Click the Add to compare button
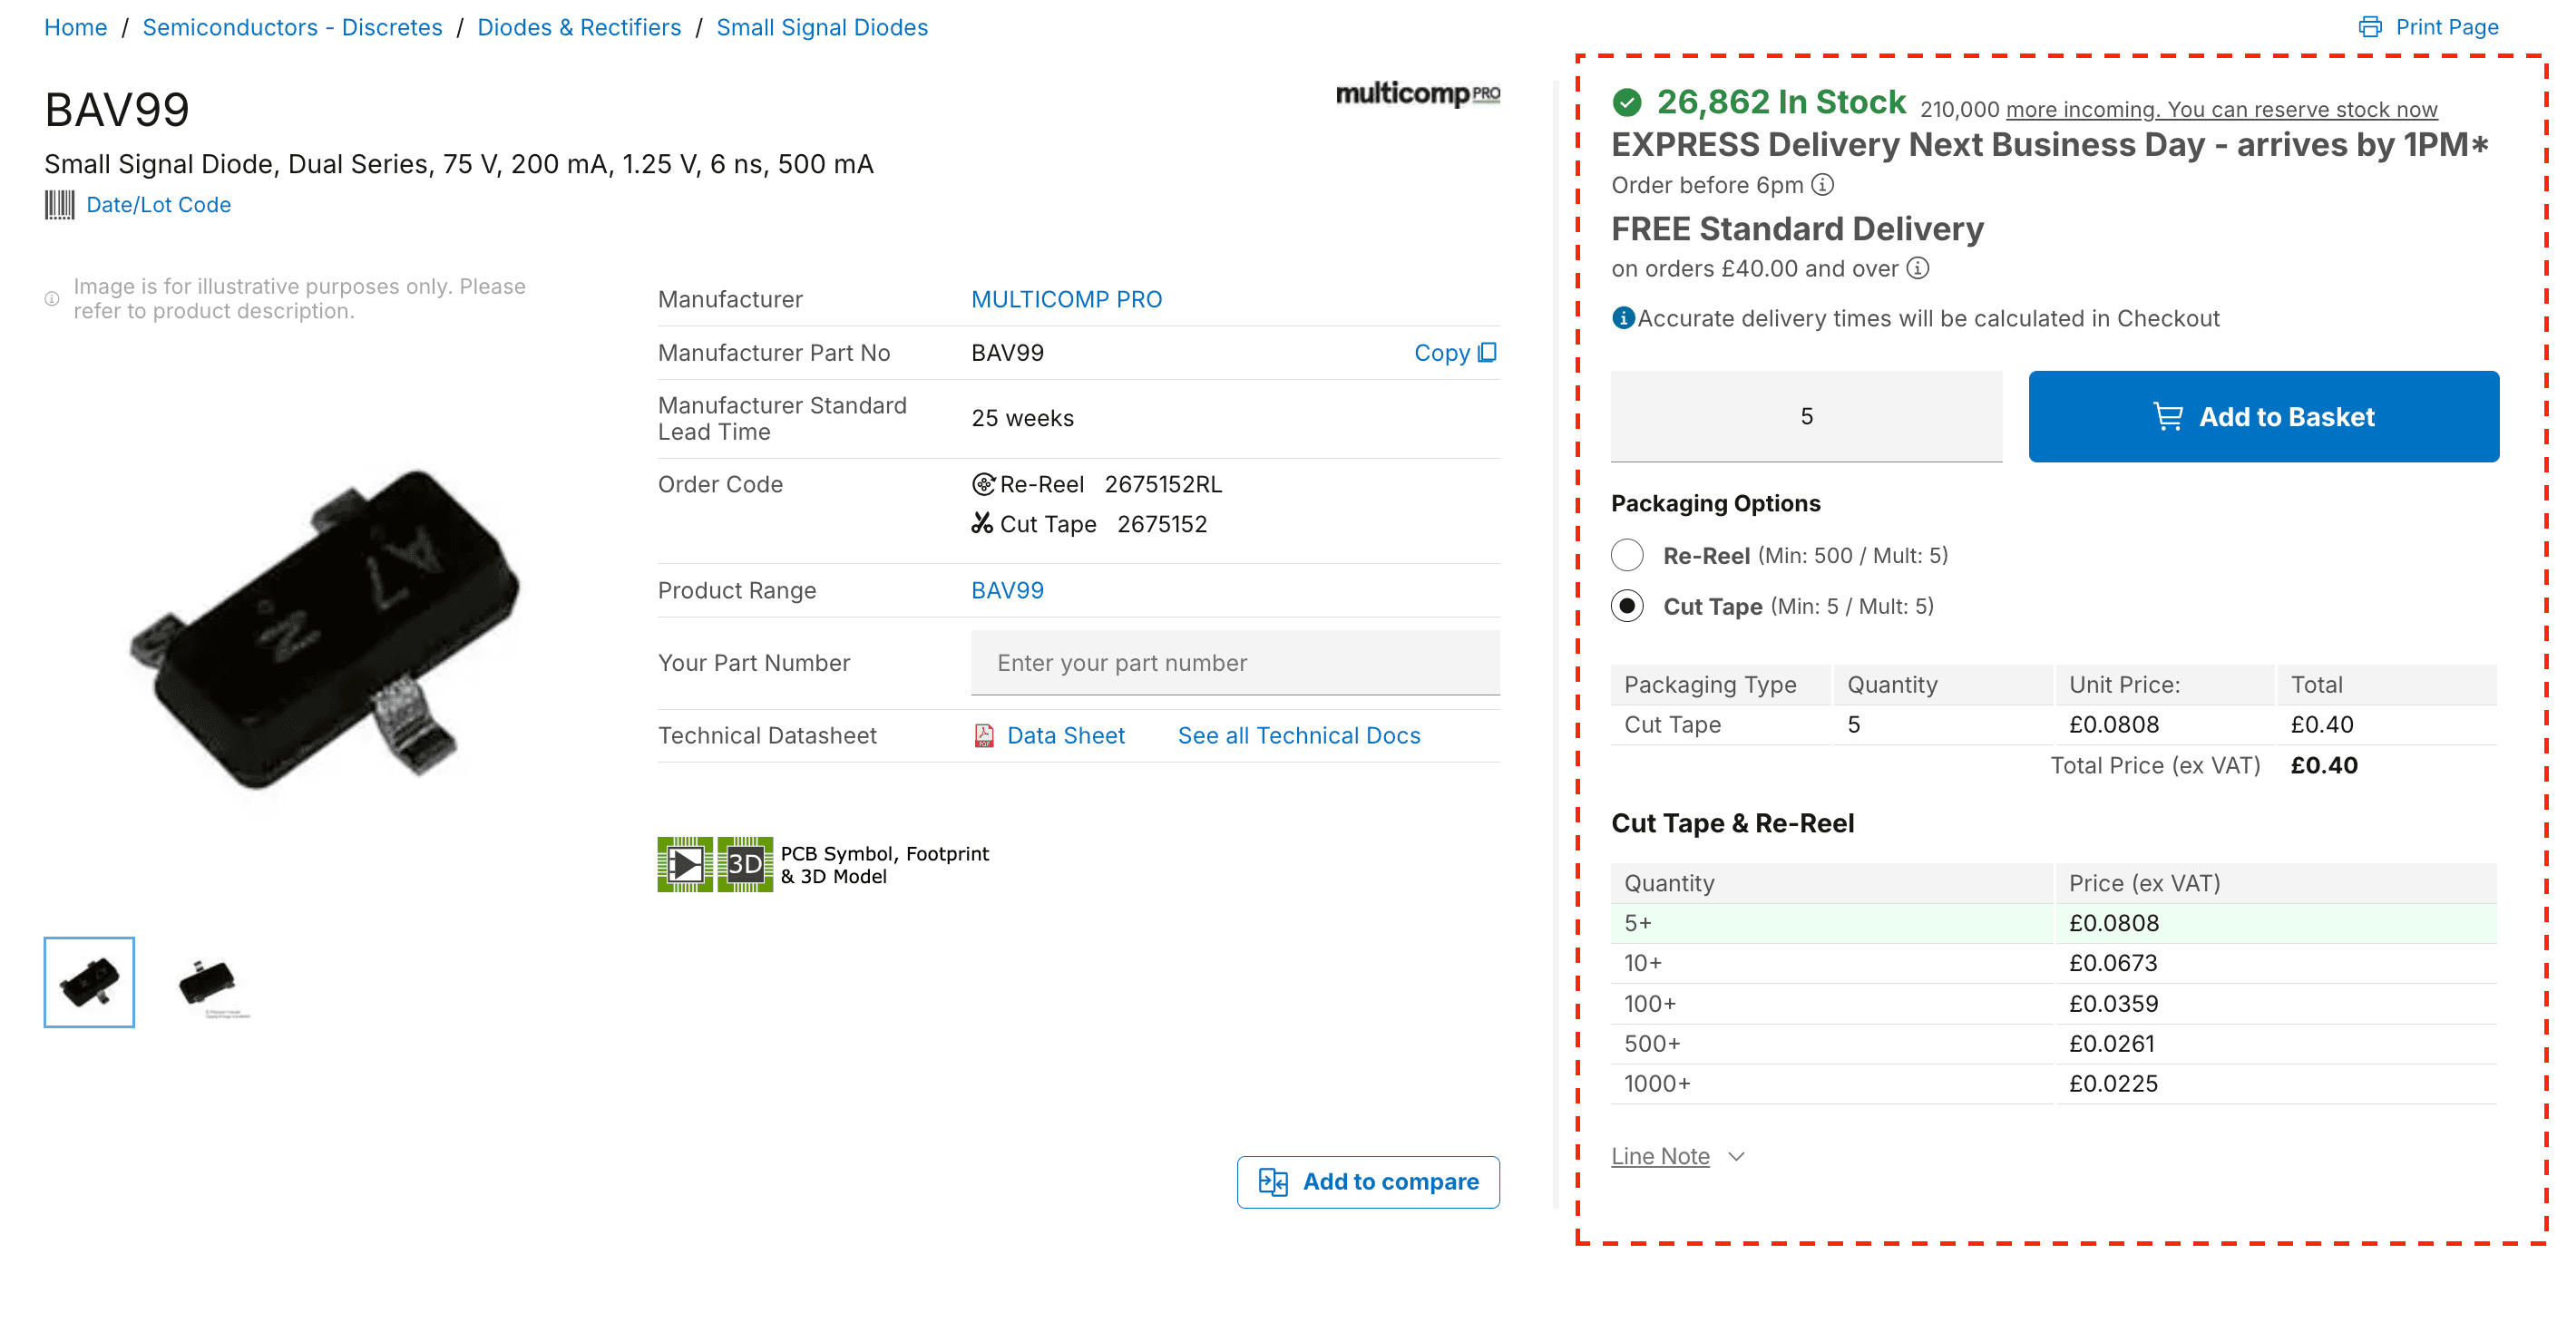 (x=1368, y=1181)
